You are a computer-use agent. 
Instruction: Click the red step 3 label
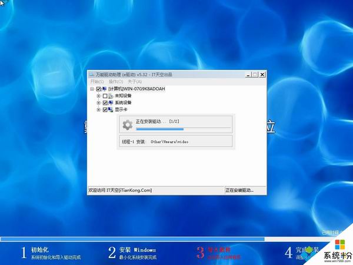point(219,250)
